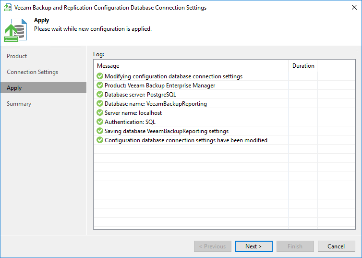The height and width of the screenshot is (258, 362).
Task: Click the Message column header
Action: 108,66
